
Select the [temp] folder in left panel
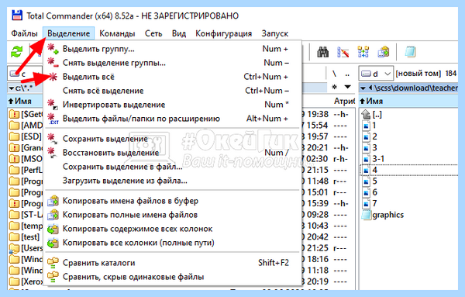tap(26, 226)
